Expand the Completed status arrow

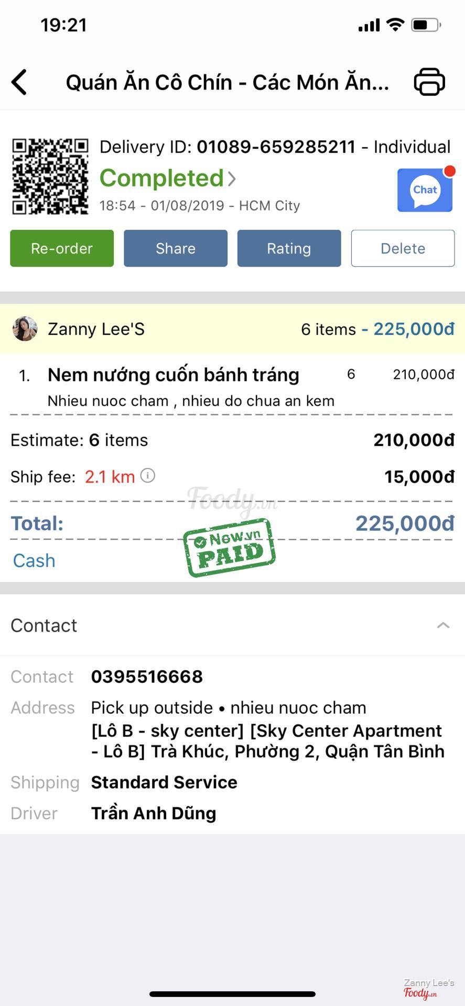[232, 179]
